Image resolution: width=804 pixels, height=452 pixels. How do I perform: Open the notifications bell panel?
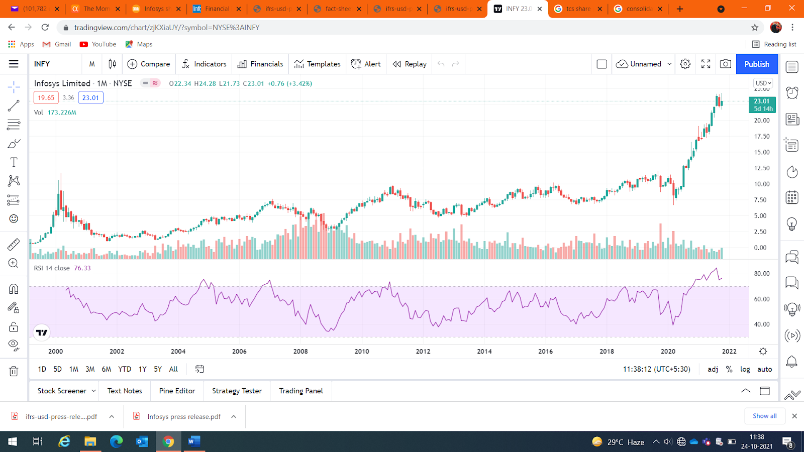792,361
